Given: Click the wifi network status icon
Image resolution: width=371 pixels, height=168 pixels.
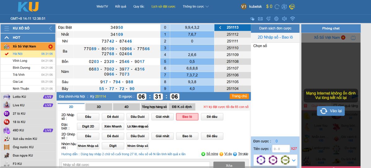Looking at the screenshot, I should (293, 19).
